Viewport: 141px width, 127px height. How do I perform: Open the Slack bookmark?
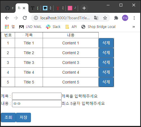coord(53,27)
